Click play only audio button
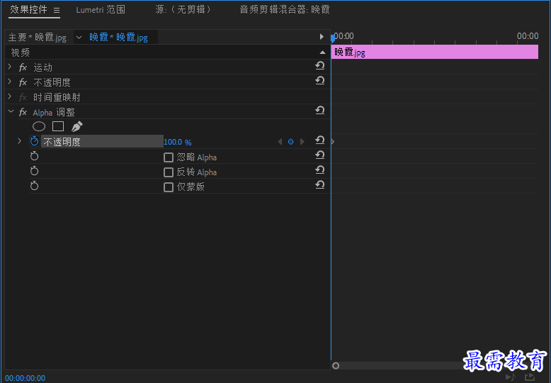Image resolution: width=551 pixels, height=383 pixels. (511, 377)
